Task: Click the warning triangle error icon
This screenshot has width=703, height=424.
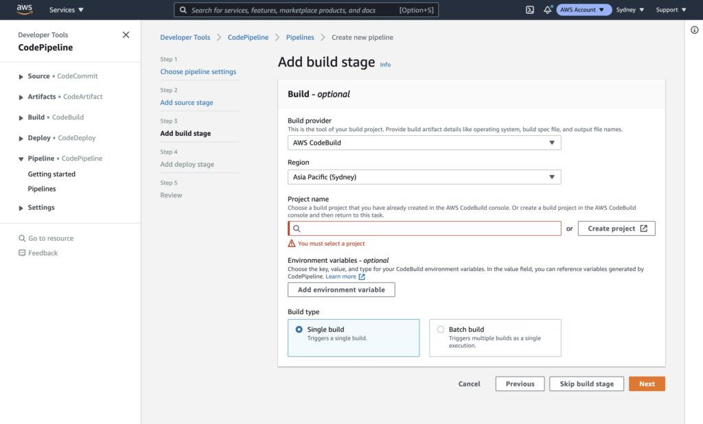Action: tap(291, 244)
